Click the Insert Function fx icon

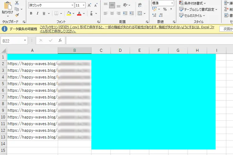click(x=60, y=40)
